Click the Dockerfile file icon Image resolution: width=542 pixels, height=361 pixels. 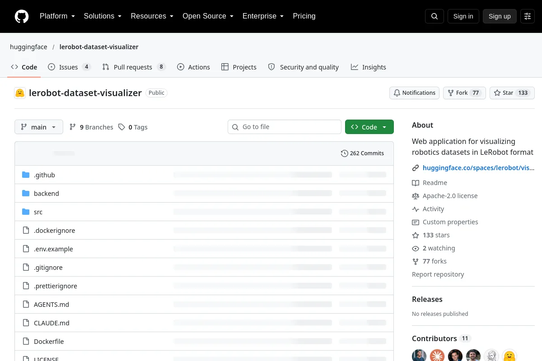pos(26,341)
